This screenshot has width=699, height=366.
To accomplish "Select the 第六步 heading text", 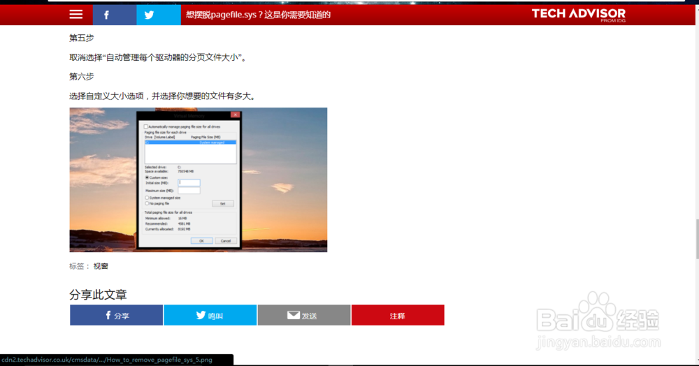I will coord(82,77).
